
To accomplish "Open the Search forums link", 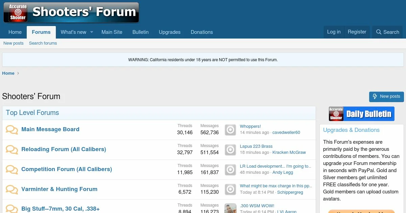I will pos(43,43).
